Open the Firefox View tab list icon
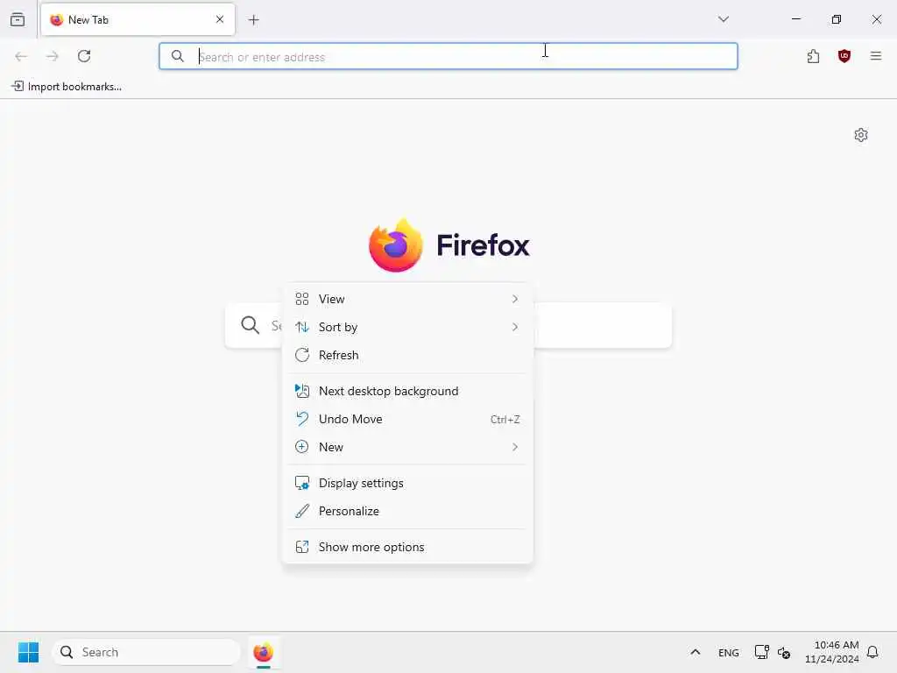This screenshot has height=673, width=897. tap(18, 19)
